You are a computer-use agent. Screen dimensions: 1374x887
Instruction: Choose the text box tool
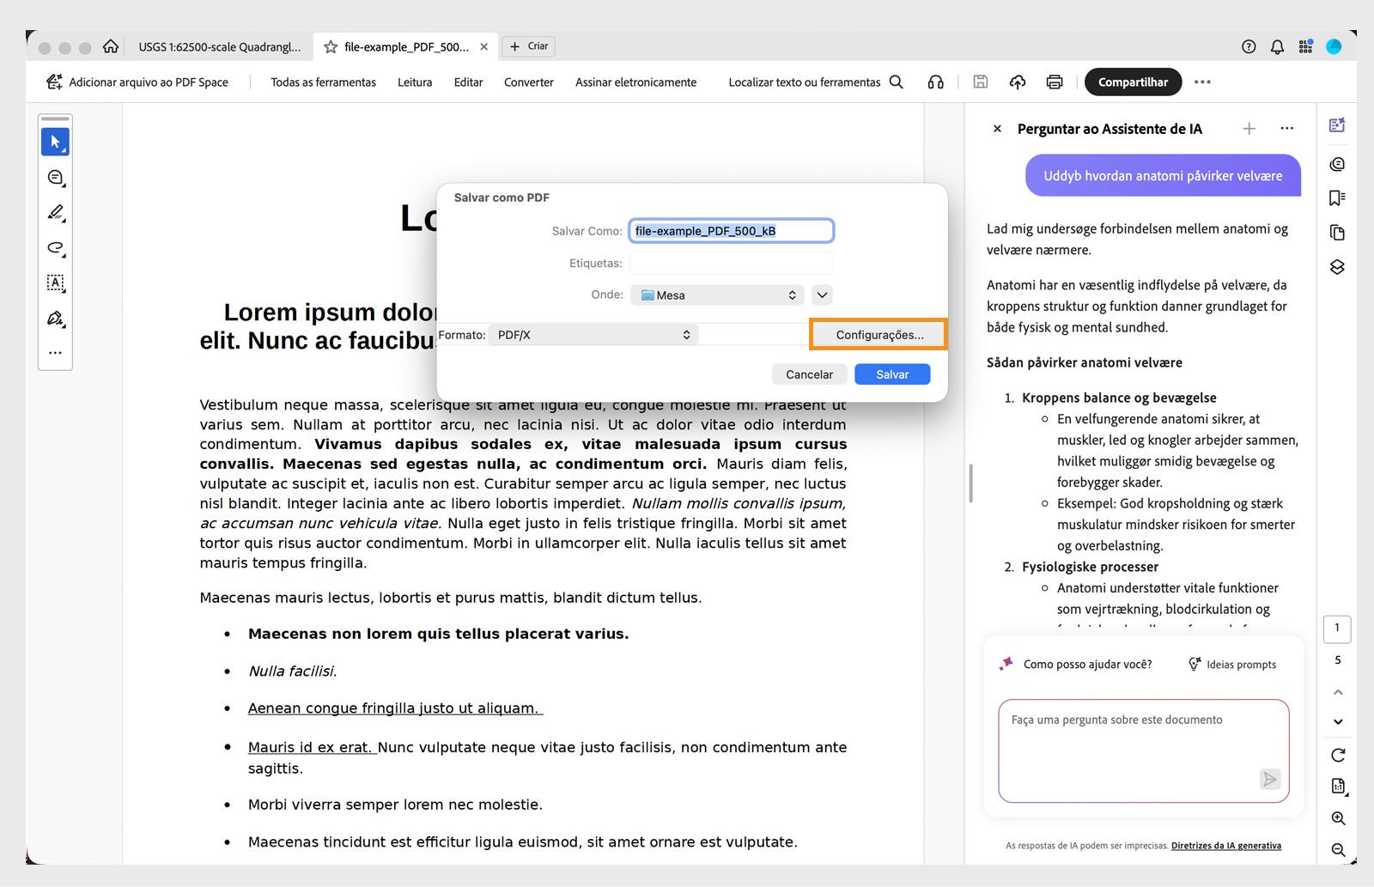pos(55,283)
